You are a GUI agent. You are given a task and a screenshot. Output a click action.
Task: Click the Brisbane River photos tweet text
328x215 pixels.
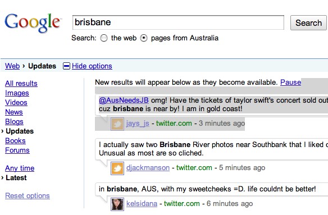pyautogui.click(x=213, y=149)
